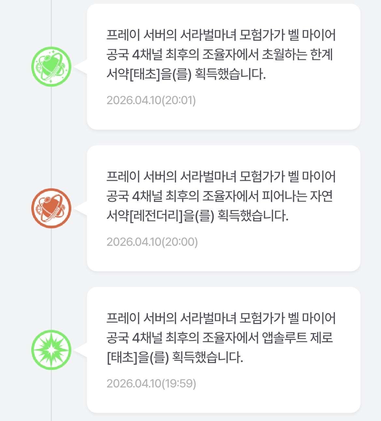Image resolution: width=381 pixels, height=421 pixels.
Task: Click the 2026.04.10(20:00) timestamp
Action: point(152,242)
